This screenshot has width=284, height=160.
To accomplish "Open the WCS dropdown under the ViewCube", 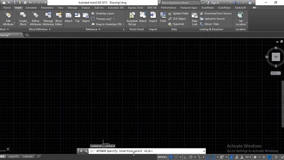I will pos(276,73).
